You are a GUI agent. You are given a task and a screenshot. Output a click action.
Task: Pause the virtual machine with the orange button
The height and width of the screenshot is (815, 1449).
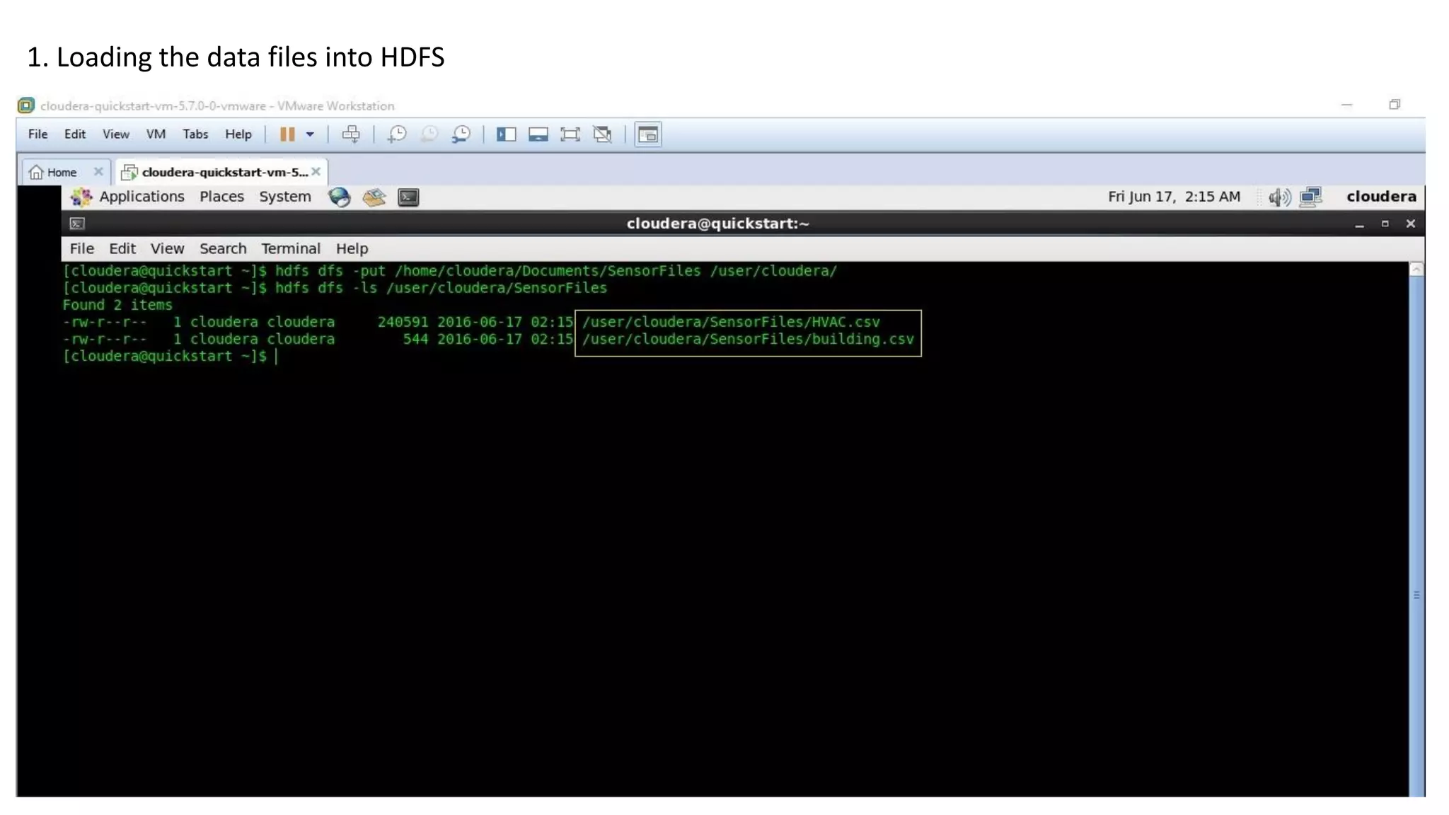click(287, 134)
